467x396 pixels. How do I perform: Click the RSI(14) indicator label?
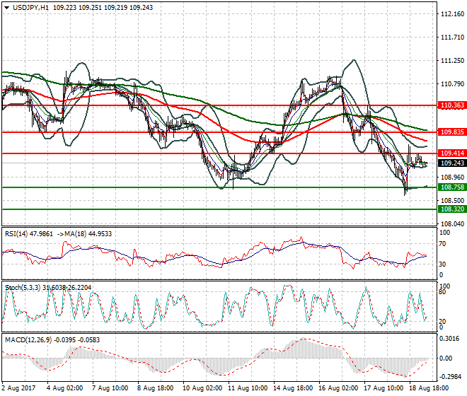point(21,233)
